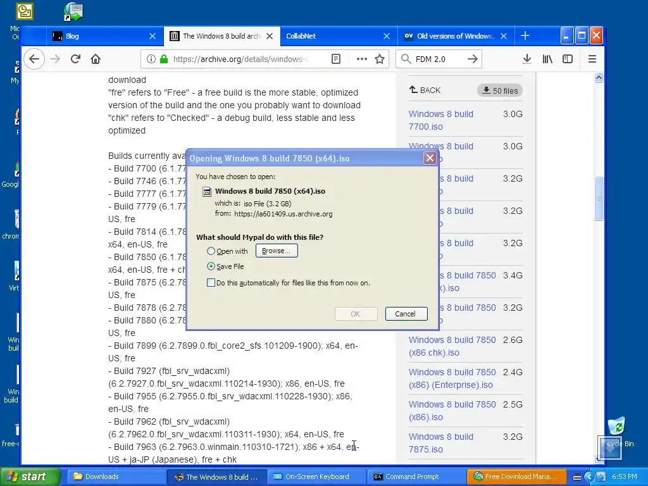Open a new tab with plus

pos(525,36)
